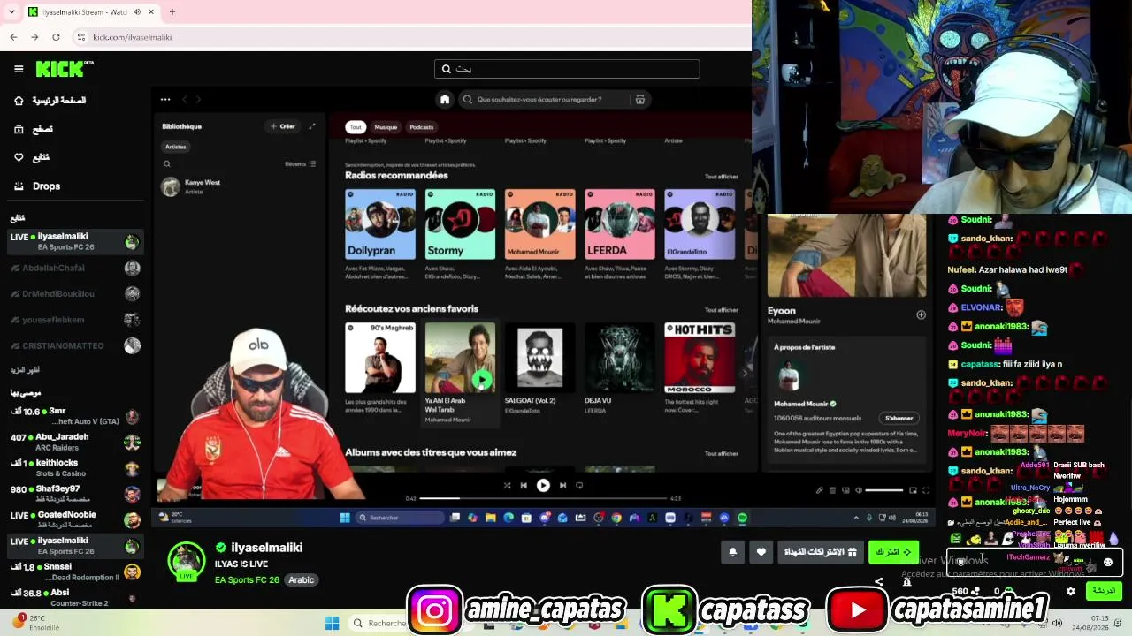Mute the Kick stream browser tab
This screenshot has height=636, width=1132.
pyautogui.click(x=137, y=12)
